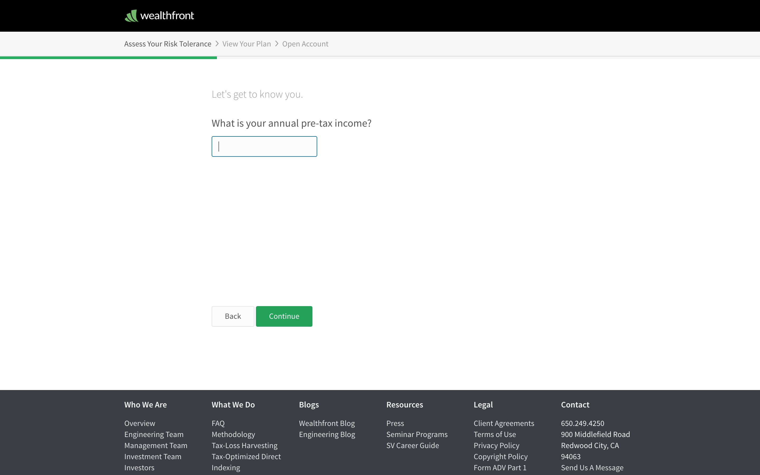
Task: Click the 'Resources' footer heading
Action: (405, 405)
